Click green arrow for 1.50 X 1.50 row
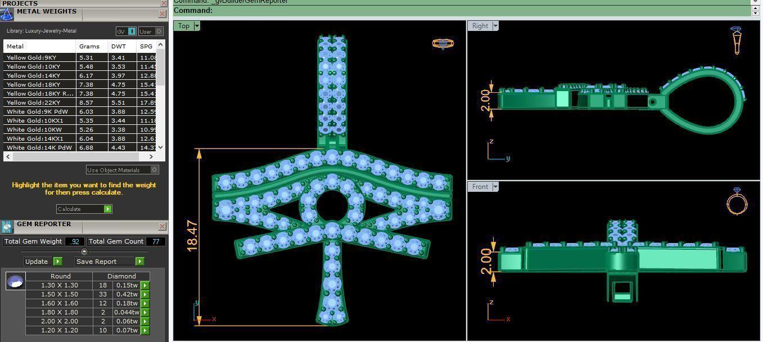 [x=145, y=294]
